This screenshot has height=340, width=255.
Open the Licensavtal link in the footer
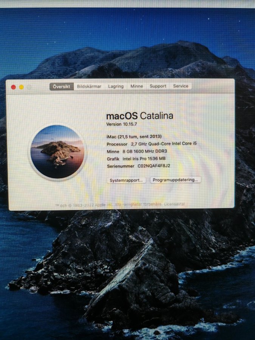(175, 204)
